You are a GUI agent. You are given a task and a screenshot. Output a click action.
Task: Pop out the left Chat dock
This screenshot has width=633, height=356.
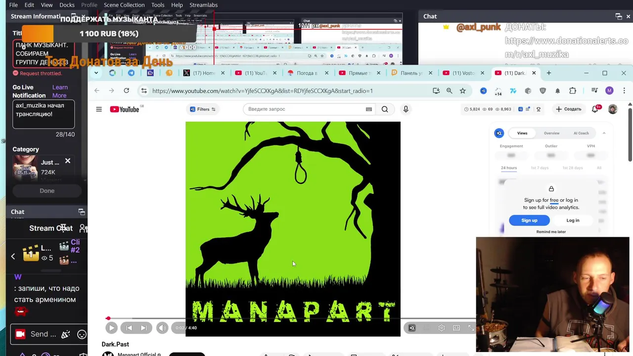82,212
